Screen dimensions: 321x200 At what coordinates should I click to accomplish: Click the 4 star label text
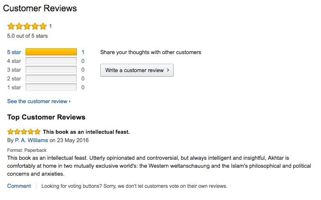coord(14,61)
